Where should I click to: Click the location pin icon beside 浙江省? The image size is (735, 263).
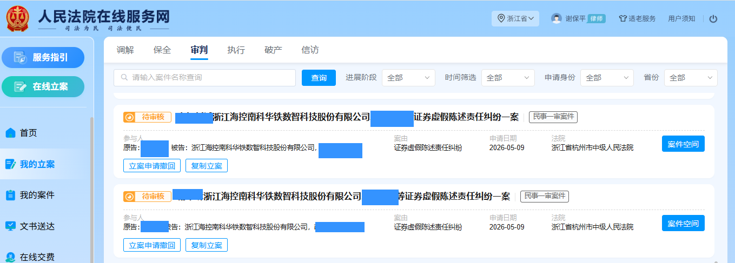tap(501, 18)
